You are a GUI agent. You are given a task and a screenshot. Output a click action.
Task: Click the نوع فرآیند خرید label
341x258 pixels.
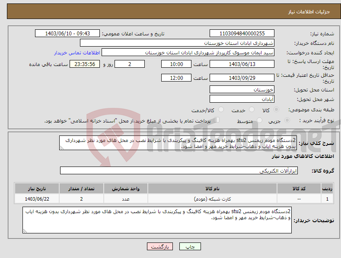pos(316,120)
